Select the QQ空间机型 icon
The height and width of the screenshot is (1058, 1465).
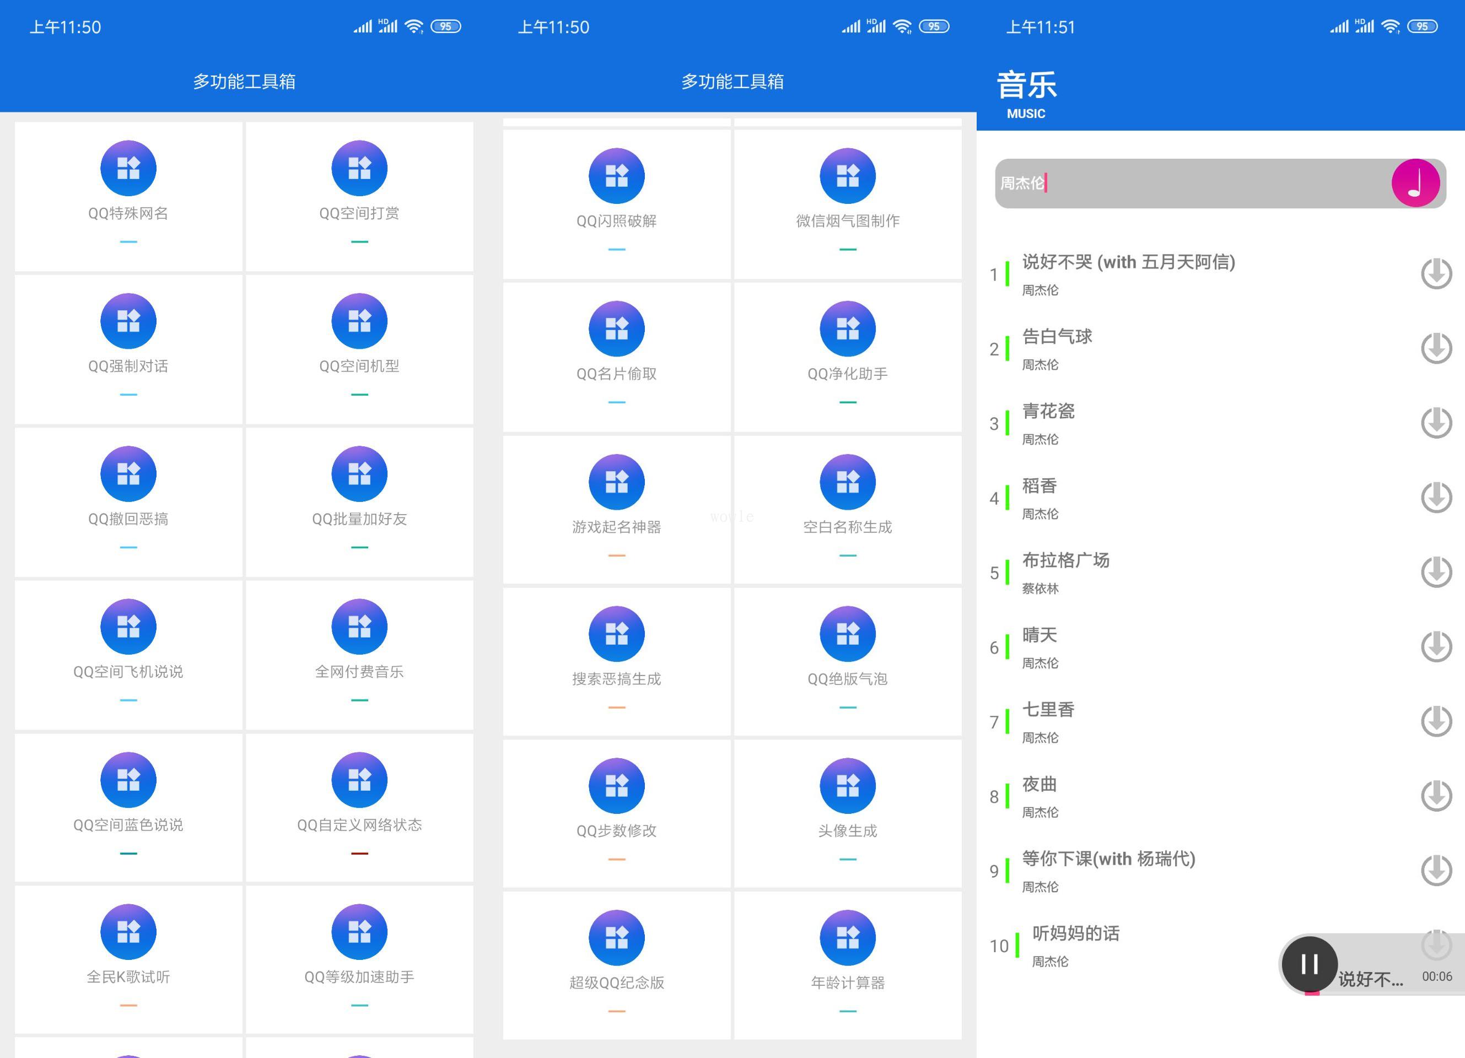click(359, 321)
